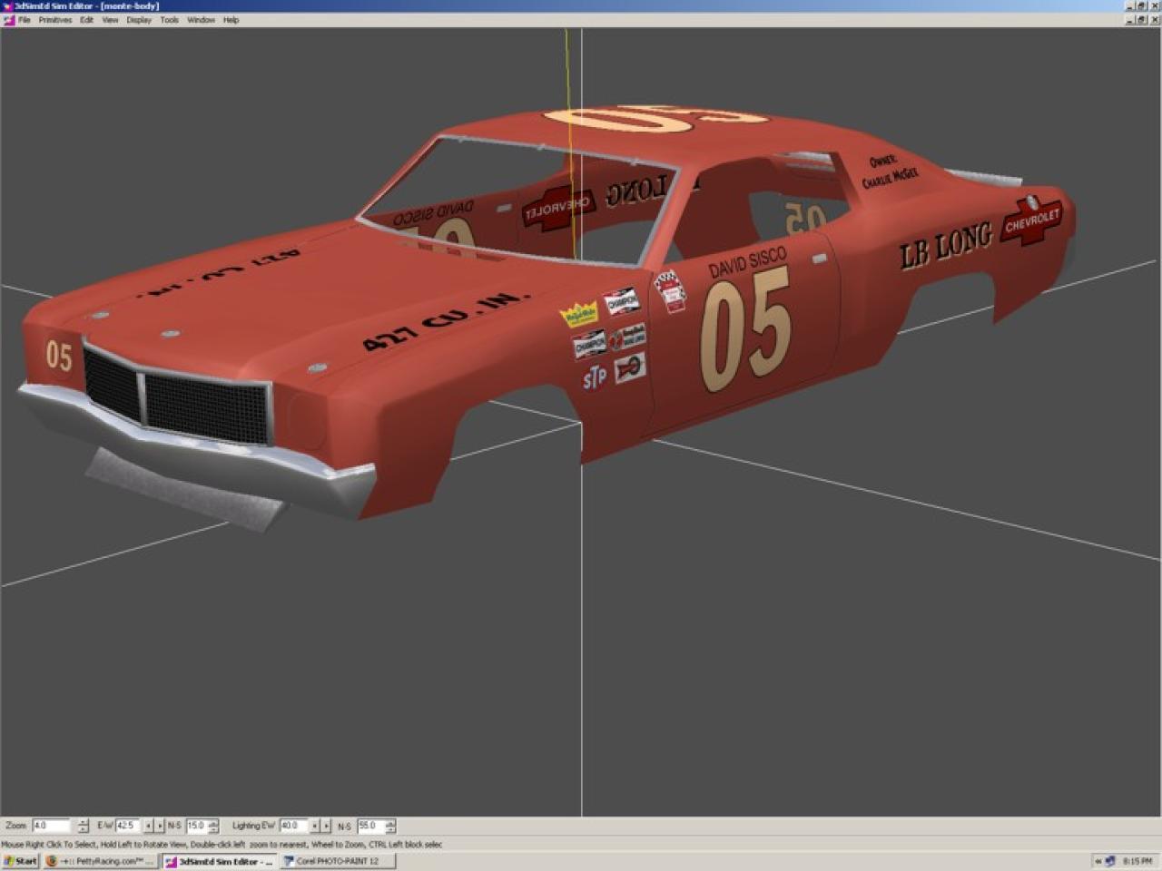Click the N-S rotation value field
The width and height of the screenshot is (1162, 871).
(x=196, y=826)
